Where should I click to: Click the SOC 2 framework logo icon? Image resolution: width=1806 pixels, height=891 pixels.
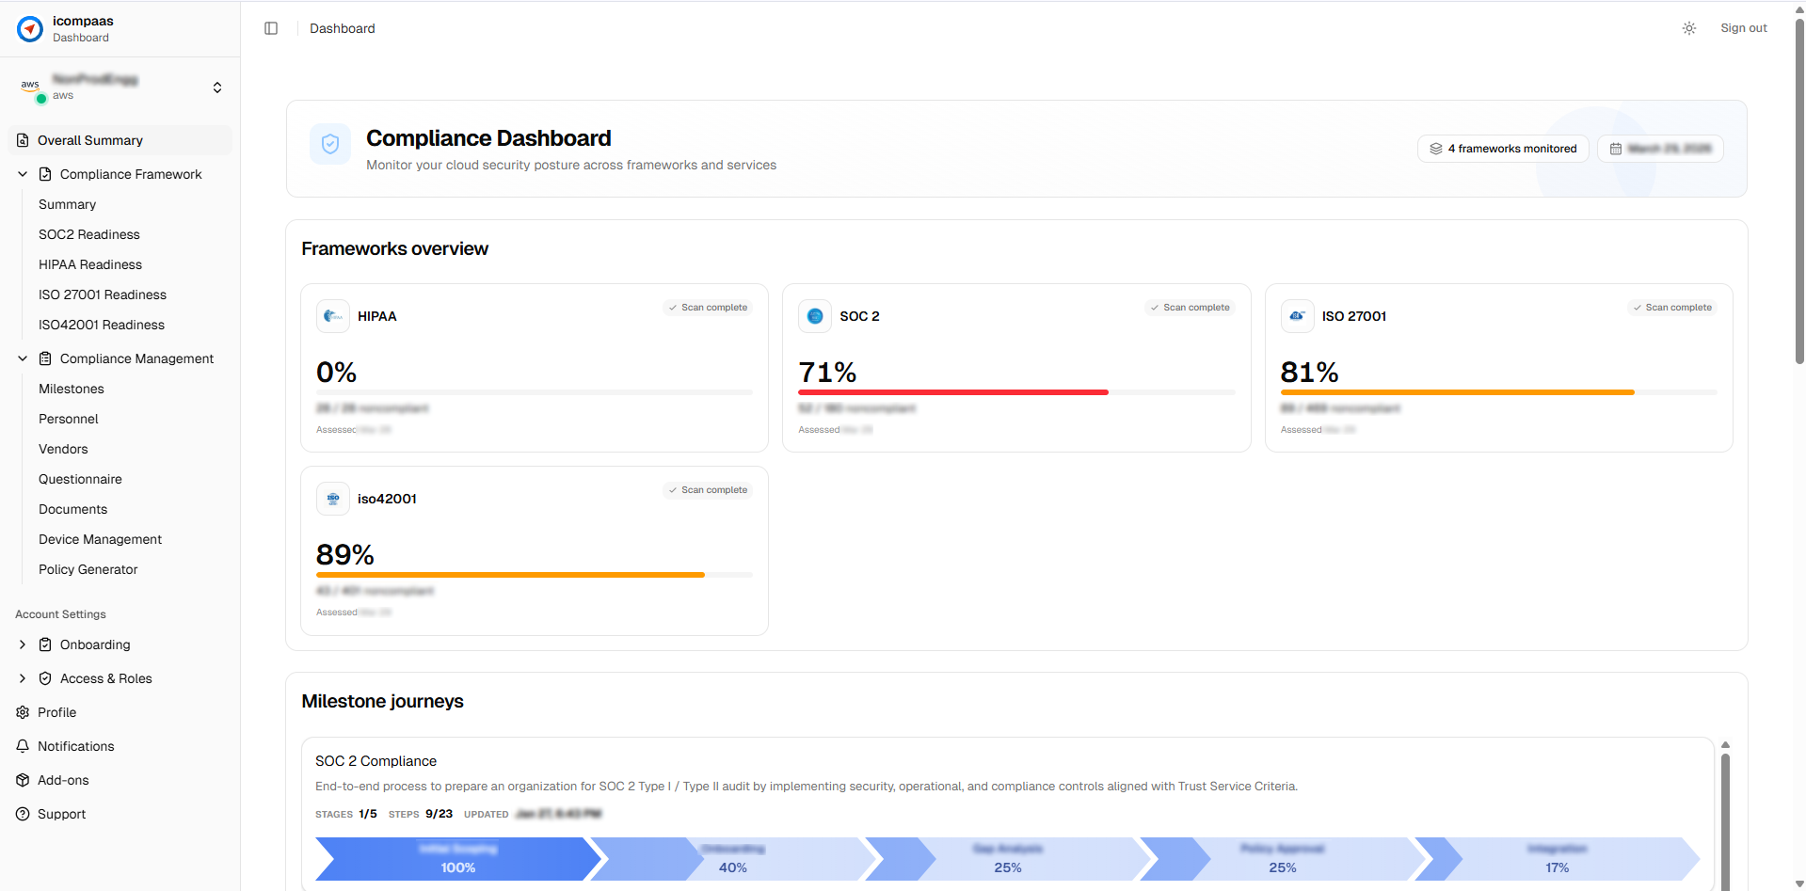click(815, 316)
